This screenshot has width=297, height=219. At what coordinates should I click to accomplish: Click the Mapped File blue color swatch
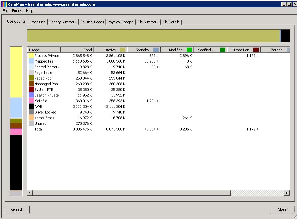[x=31, y=61]
